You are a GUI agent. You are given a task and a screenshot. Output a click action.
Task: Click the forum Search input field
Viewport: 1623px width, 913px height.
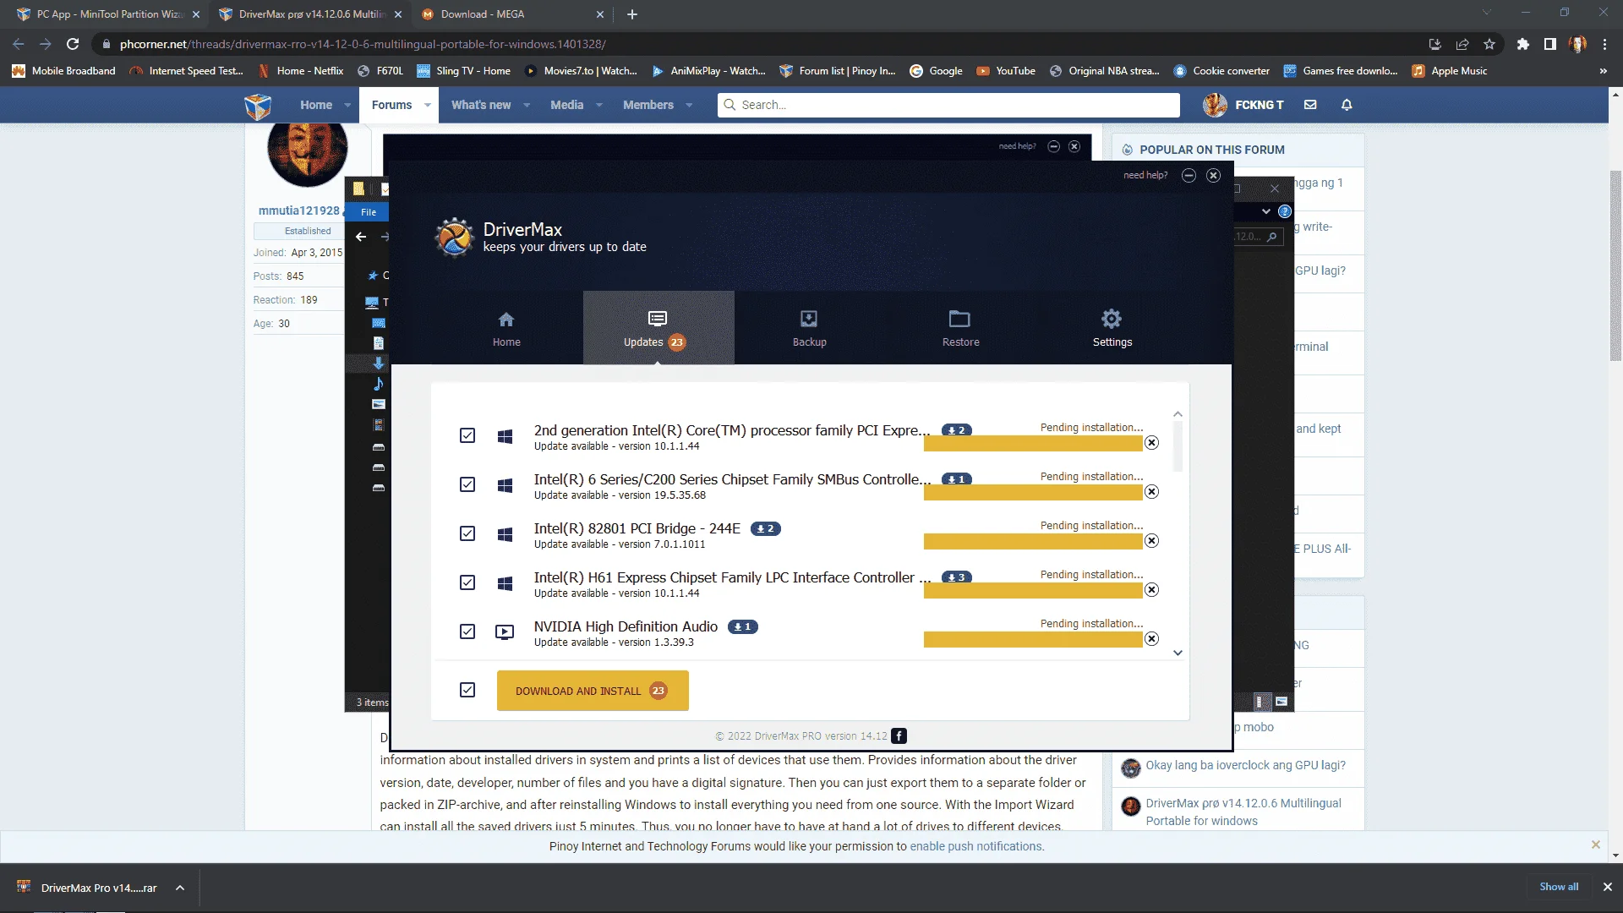(948, 105)
